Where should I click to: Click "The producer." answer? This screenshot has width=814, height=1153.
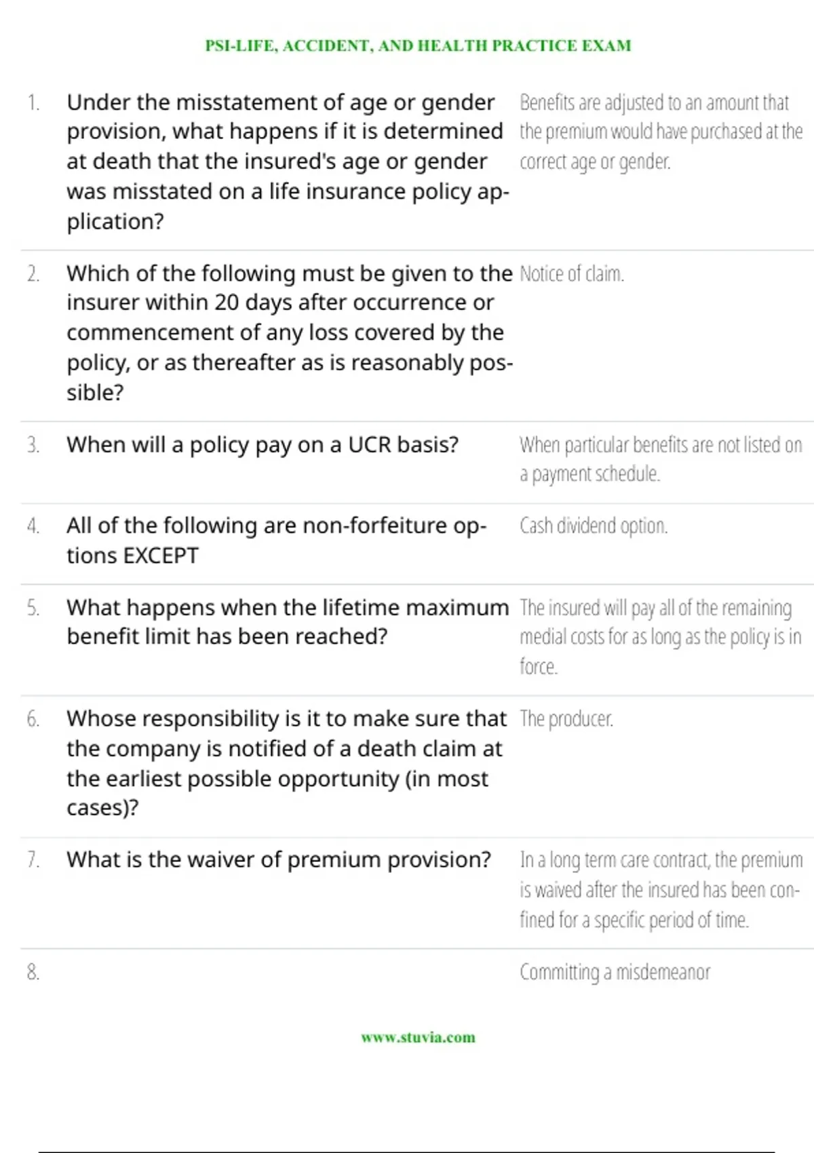(x=566, y=719)
